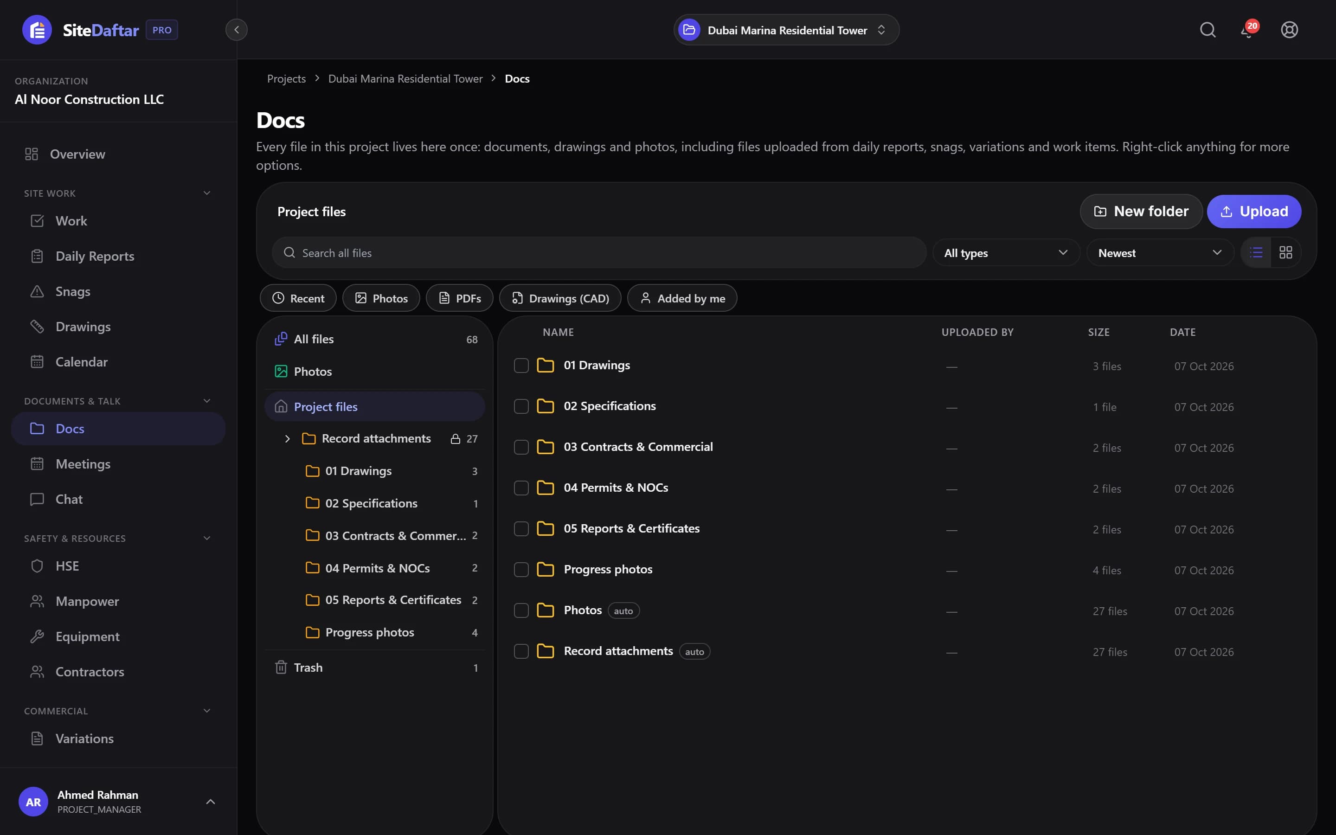Open Equipment in the sidebar

tap(118, 637)
